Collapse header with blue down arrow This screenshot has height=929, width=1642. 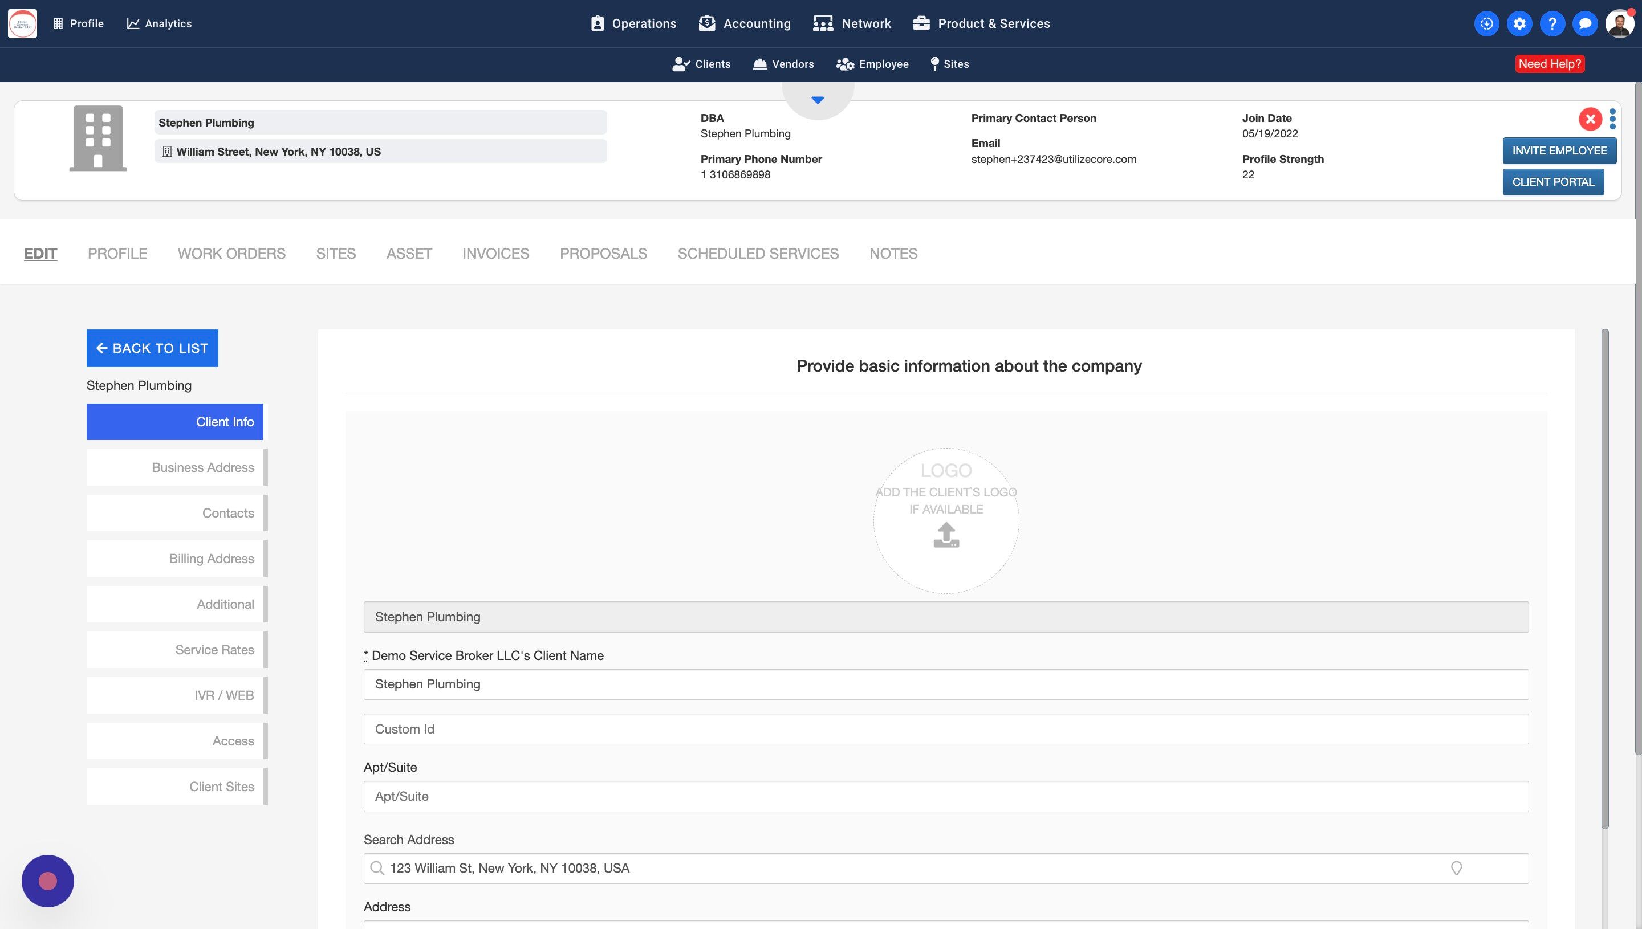[x=818, y=100]
